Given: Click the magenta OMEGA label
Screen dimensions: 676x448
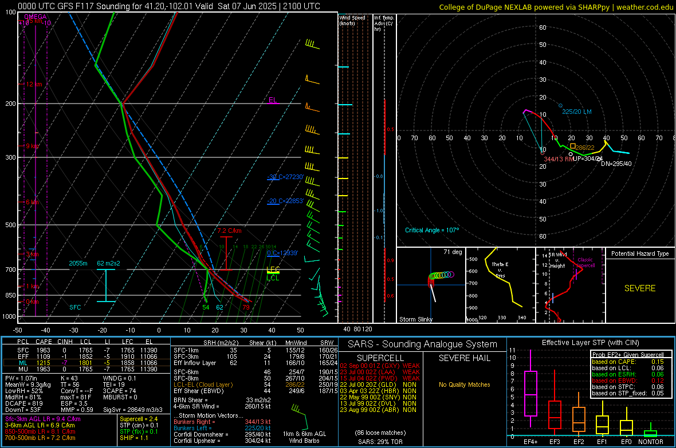Looking at the screenshot, I should coord(35,17).
